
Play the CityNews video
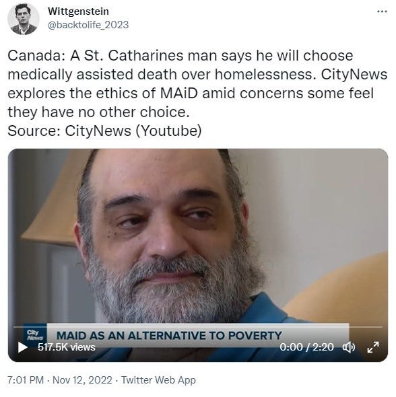click(x=22, y=347)
